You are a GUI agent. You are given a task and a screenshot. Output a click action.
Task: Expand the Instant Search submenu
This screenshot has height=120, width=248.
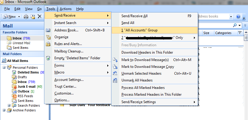pos(78,23)
